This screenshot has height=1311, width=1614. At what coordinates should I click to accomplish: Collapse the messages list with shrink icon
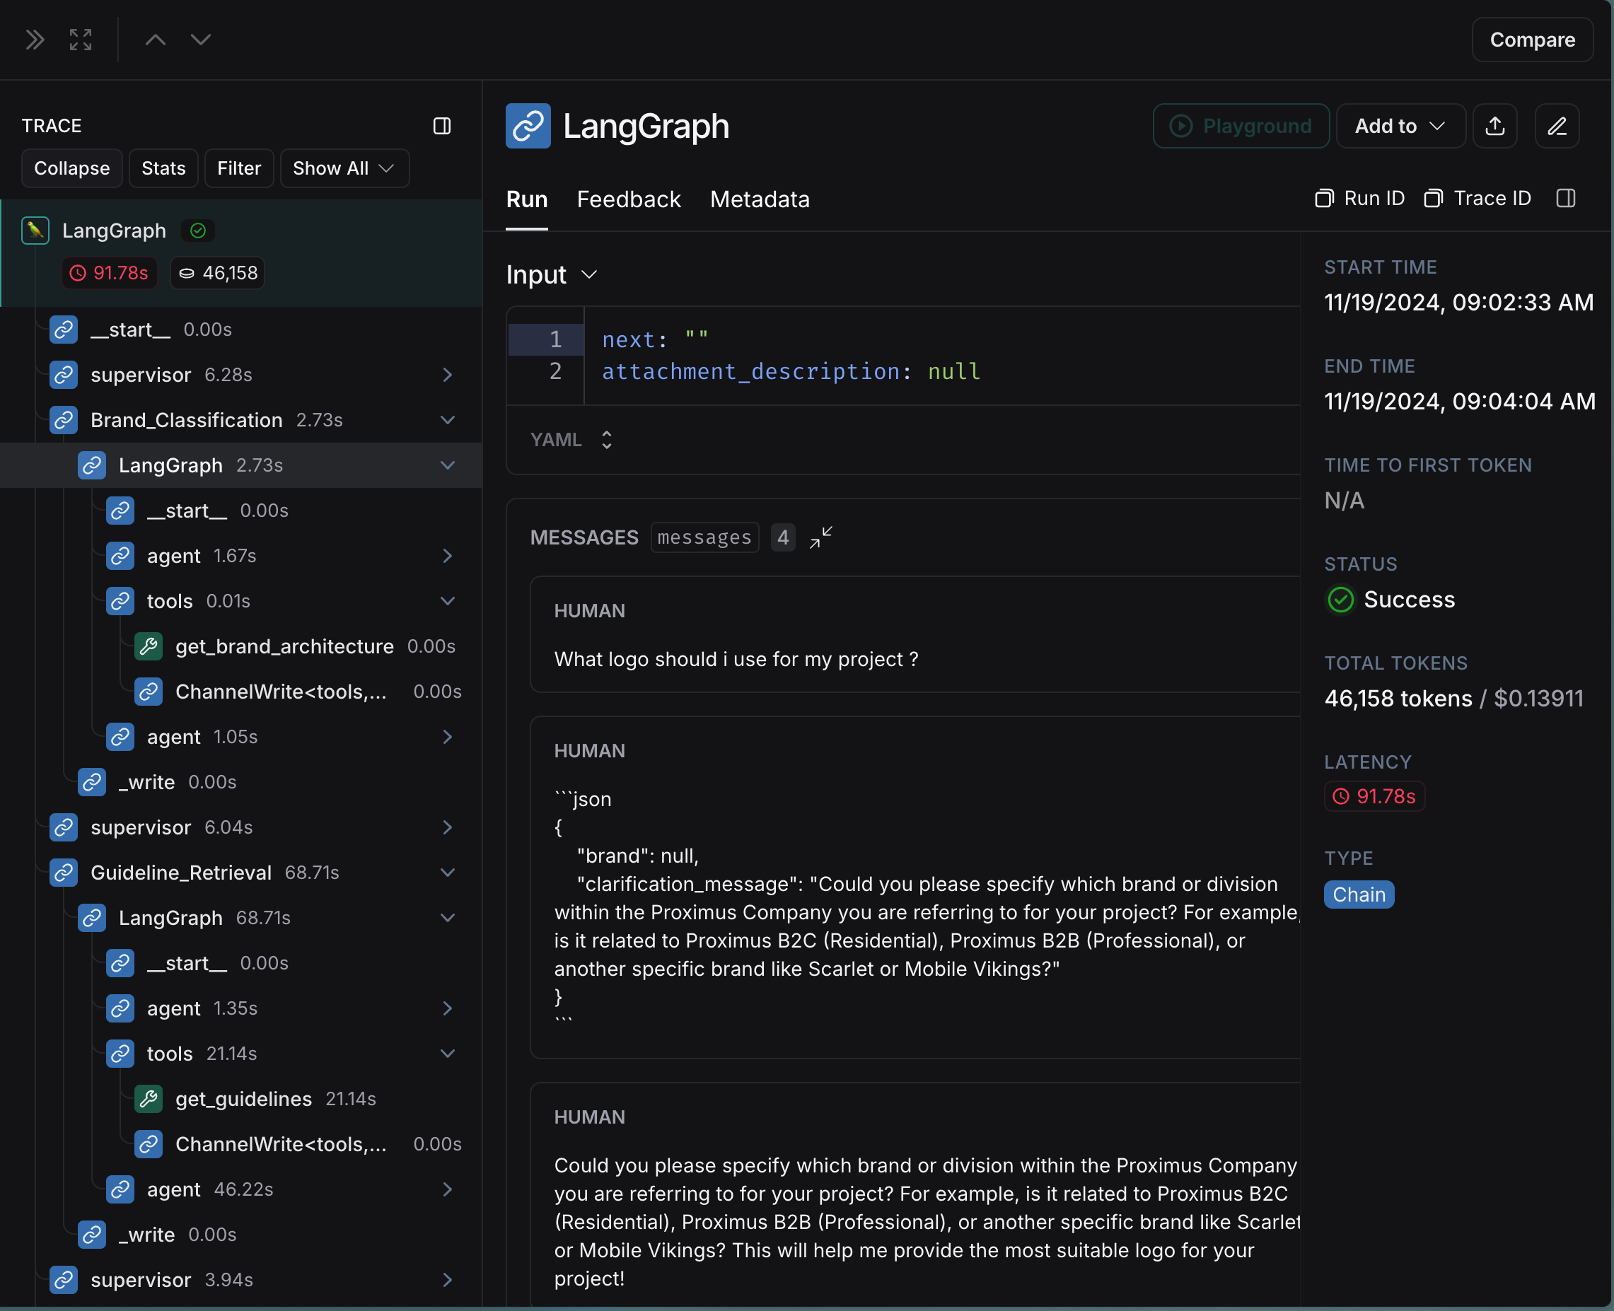(821, 537)
